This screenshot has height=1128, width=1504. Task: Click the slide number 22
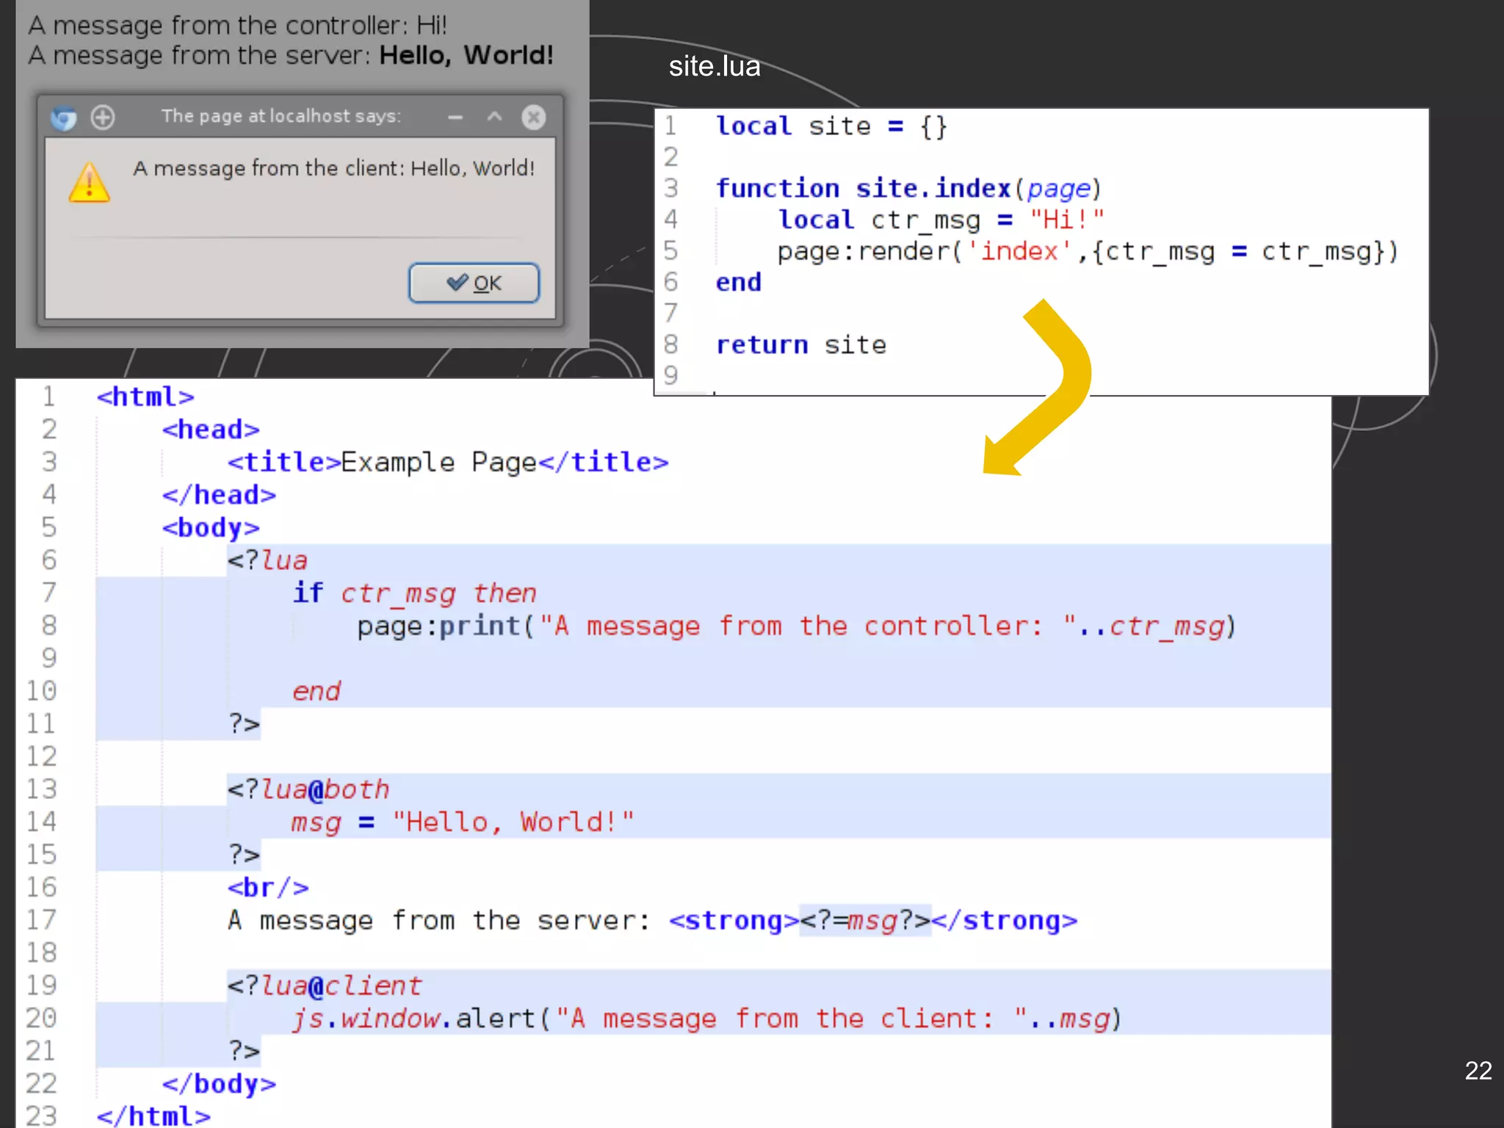1478,1070
